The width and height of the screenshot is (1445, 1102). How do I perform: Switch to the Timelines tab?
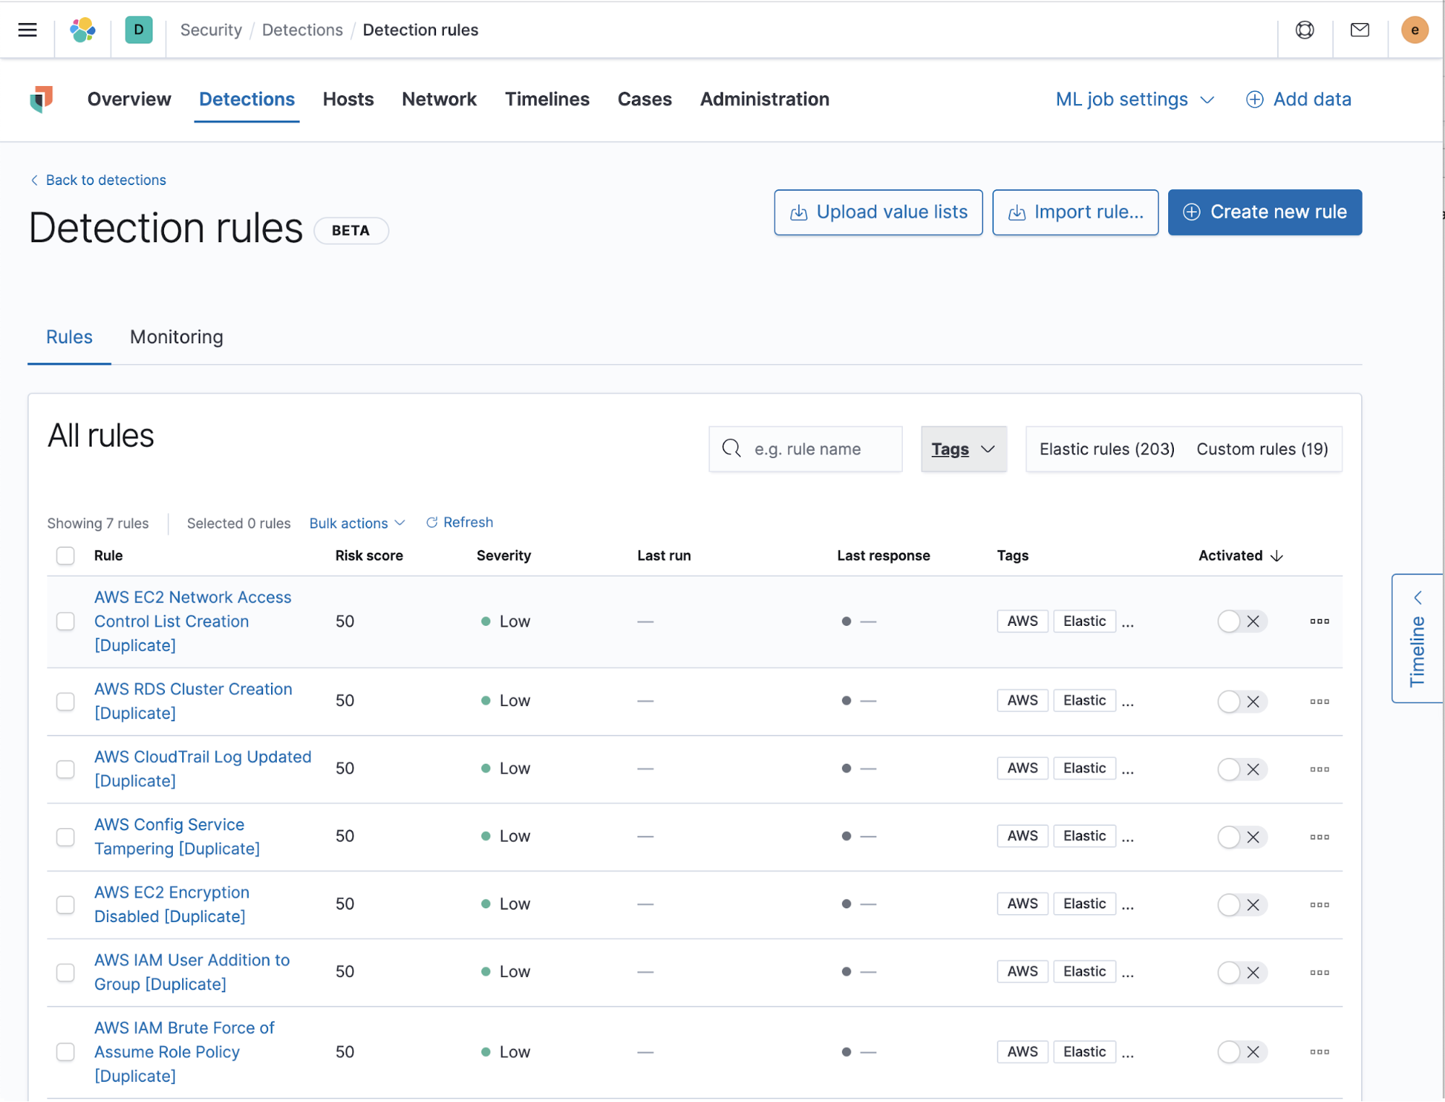click(546, 99)
